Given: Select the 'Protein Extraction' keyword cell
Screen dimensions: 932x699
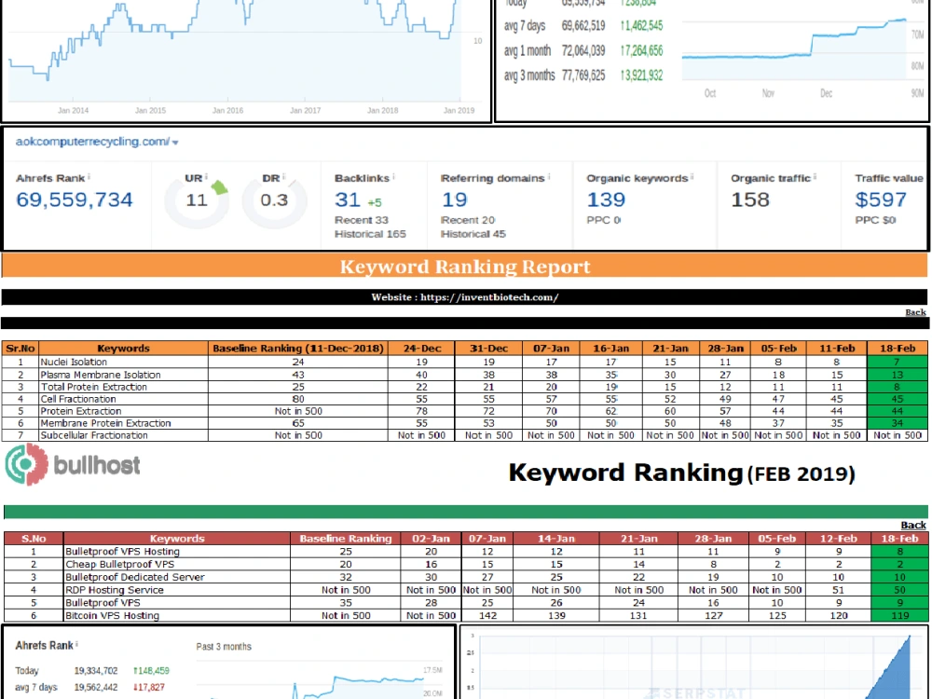Looking at the screenshot, I should (x=124, y=411).
